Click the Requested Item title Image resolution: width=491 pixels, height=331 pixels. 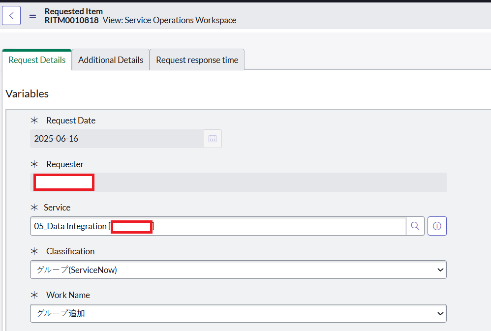point(73,11)
